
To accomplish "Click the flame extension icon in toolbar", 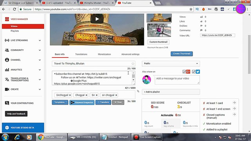I will (203, 9).
